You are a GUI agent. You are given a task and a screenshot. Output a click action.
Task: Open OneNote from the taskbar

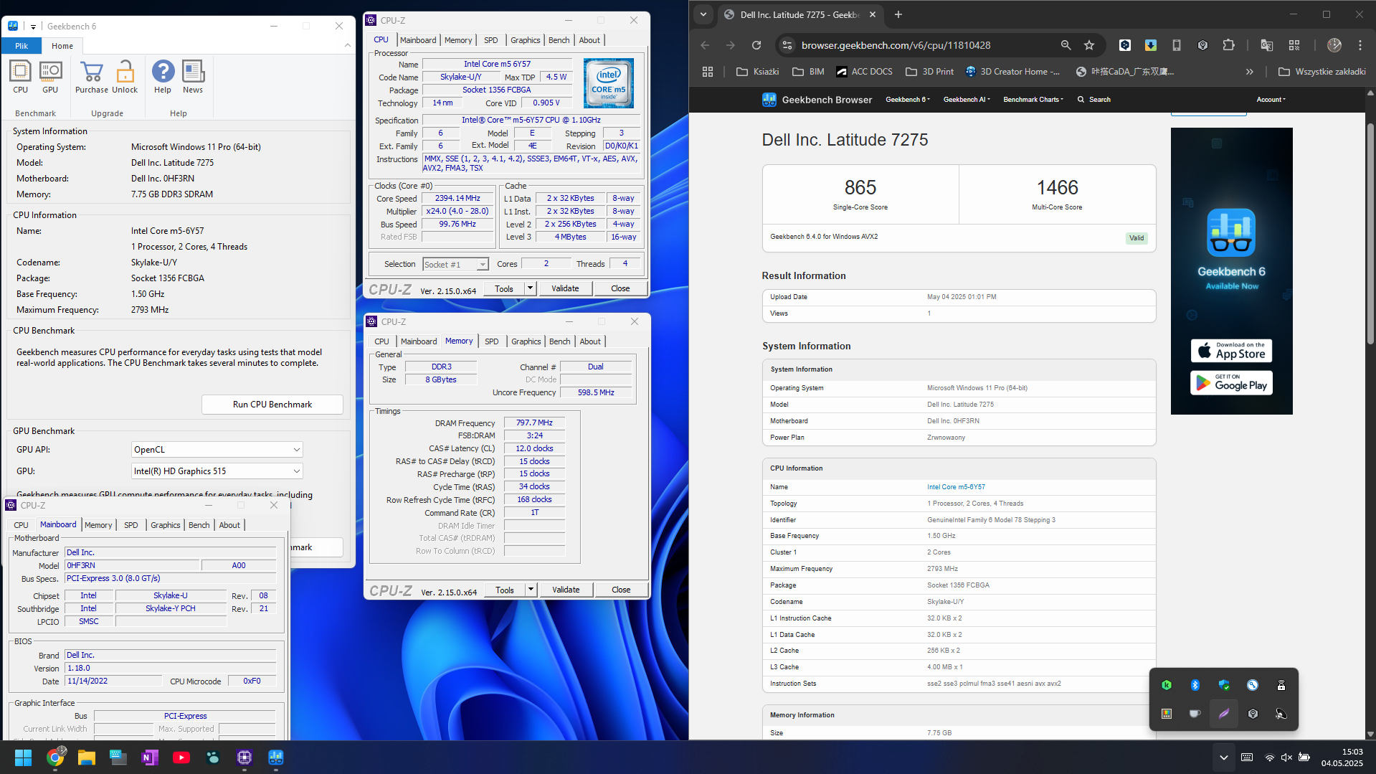pos(150,758)
